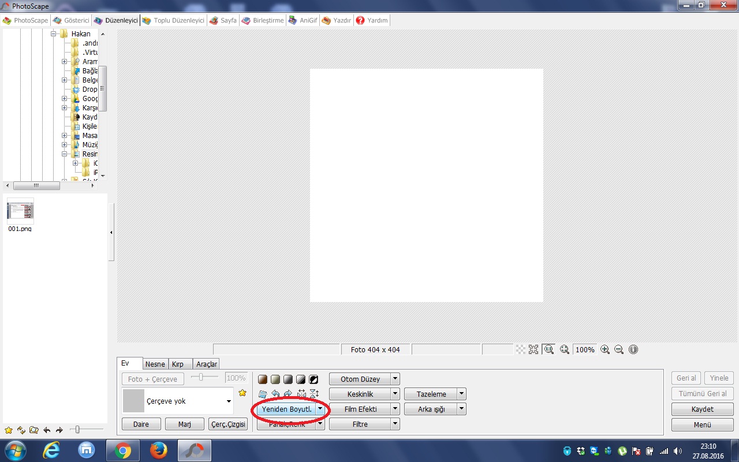Screen dimensions: 739x462
Task: Select the Araçlar tools tab
Action: [x=206, y=364]
